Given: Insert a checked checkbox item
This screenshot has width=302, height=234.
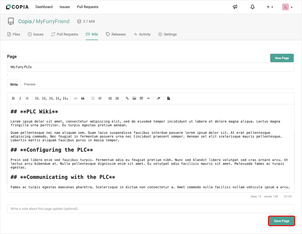Looking at the screenshot, I should pos(100,98).
